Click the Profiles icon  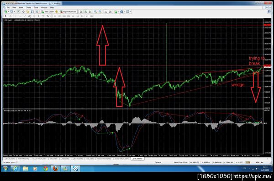(11, 12)
